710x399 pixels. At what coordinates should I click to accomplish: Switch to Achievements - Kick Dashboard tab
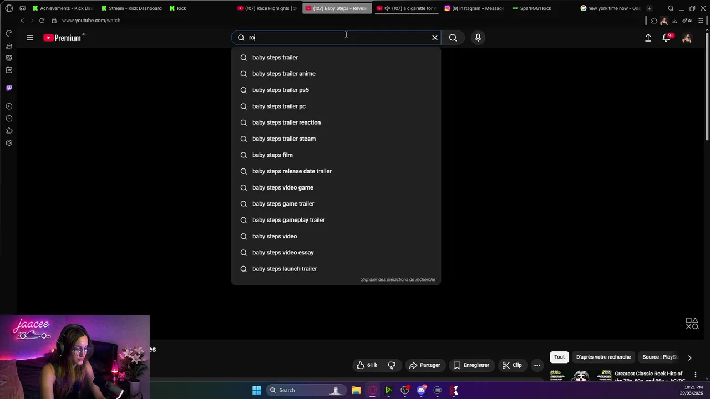62,8
